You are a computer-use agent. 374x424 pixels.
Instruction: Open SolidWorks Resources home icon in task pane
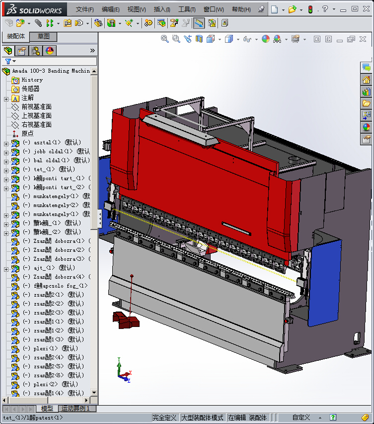pyautogui.click(x=367, y=80)
